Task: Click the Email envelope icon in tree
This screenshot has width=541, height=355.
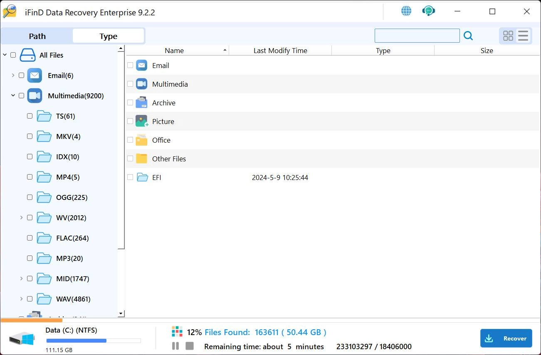Action: (x=35, y=75)
